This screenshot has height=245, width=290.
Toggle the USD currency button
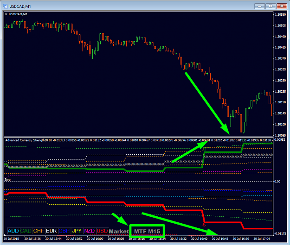[x=102, y=231]
